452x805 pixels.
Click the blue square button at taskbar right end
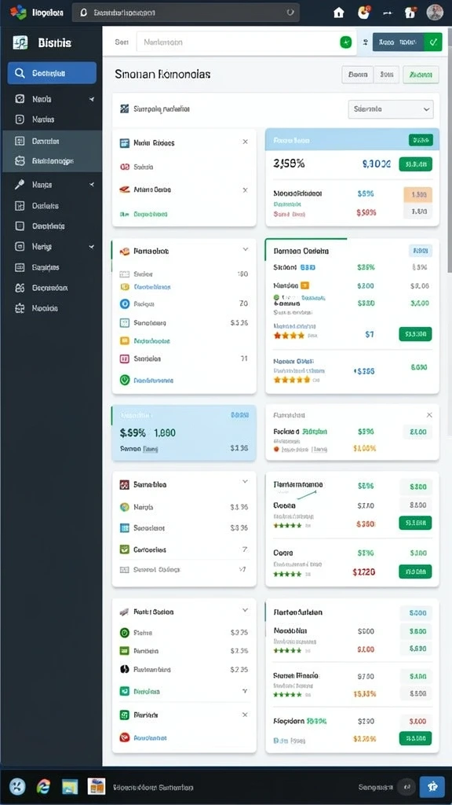pyautogui.click(x=432, y=786)
